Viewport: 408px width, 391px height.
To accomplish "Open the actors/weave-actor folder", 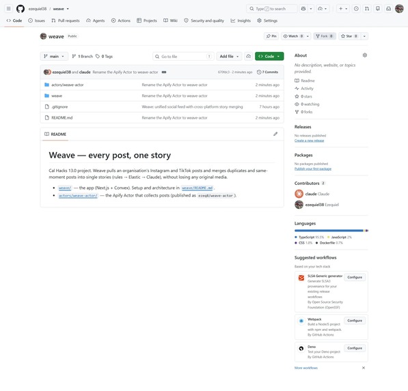I will (68, 85).
